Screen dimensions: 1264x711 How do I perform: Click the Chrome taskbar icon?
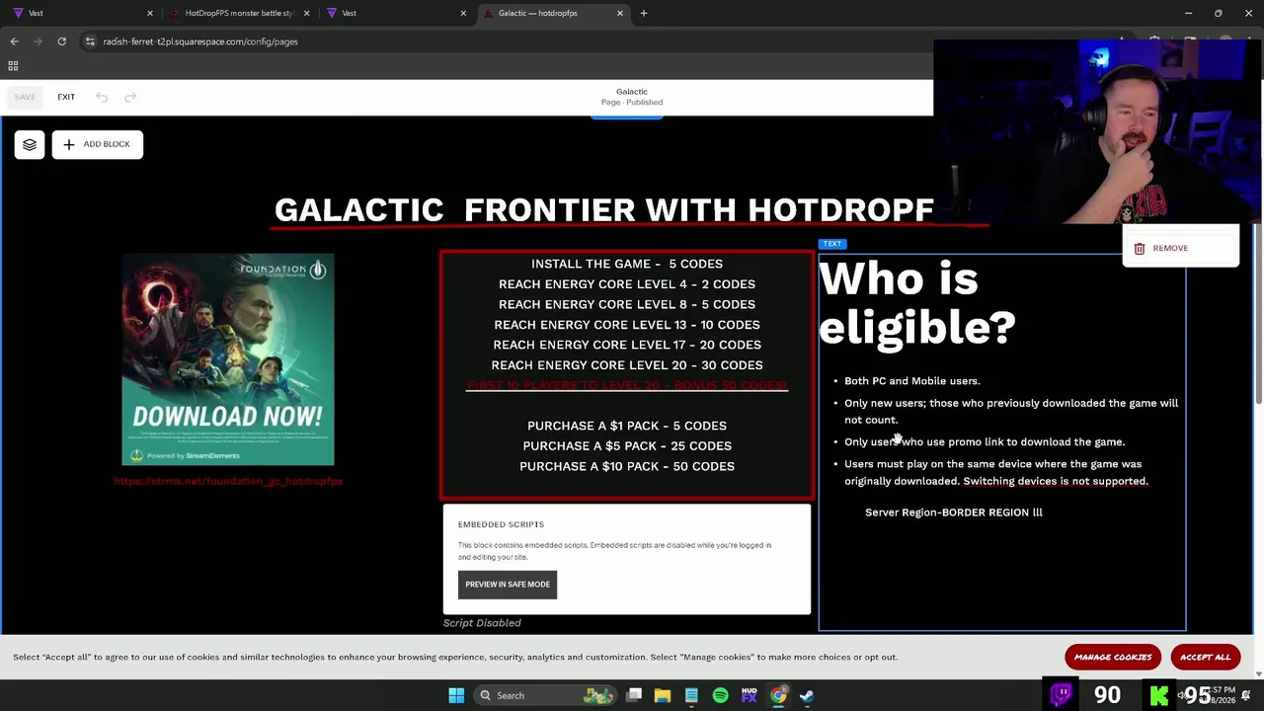point(778,695)
